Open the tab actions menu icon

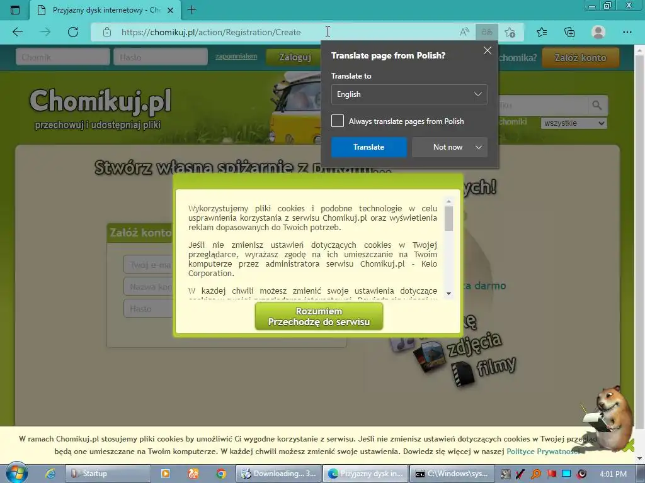(15, 10)
